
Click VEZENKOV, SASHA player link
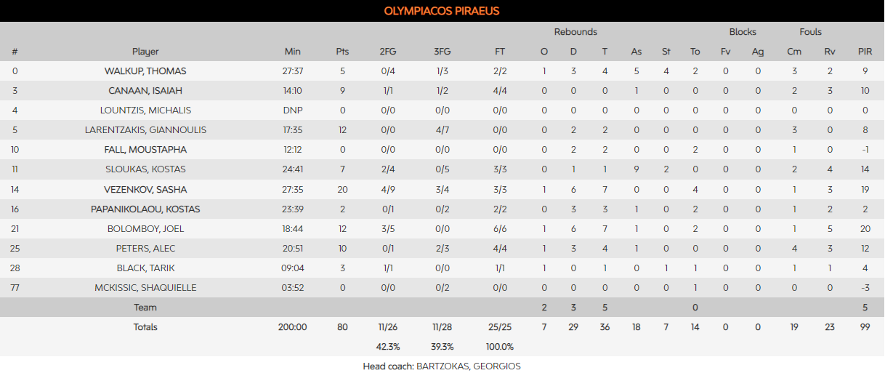145,190
